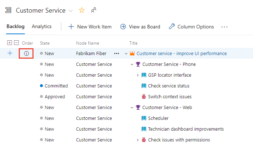This screenshot has height=149, width=253.
Task: Click the bug icon for Switch context issues
Action: point(143,96)
